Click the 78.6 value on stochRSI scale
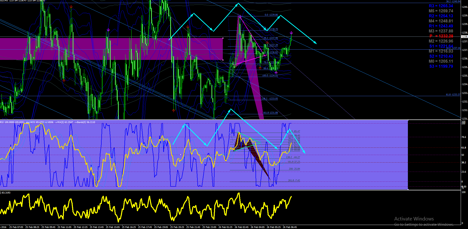Screen dimensions: 468x229 coord(464,137)
